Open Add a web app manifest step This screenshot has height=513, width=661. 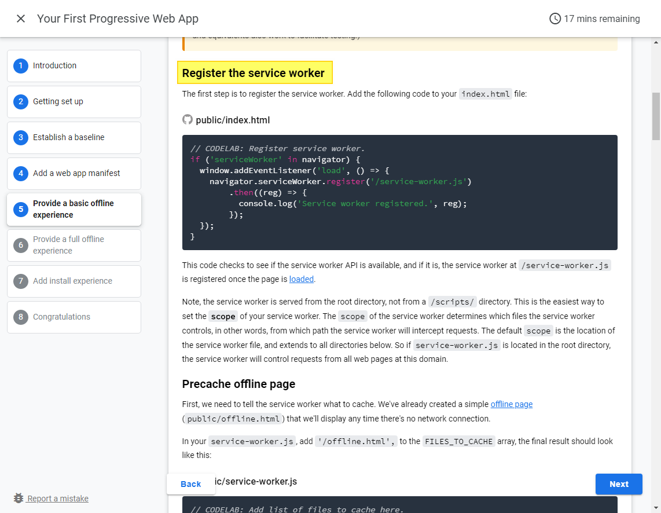[74, 173]
